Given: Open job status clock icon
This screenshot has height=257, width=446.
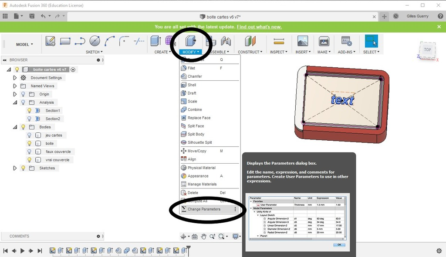Looking at the screenshot, I should [x=395, y=16].
